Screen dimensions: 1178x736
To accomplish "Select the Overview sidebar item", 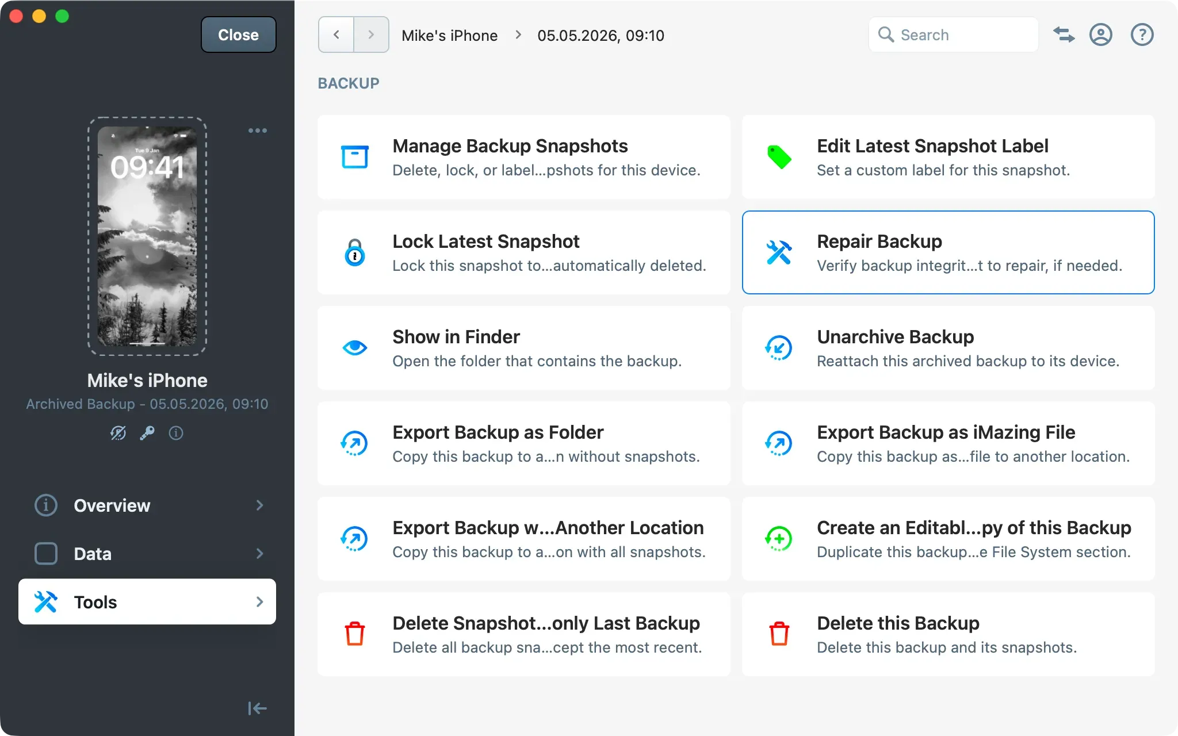I will 147,505.
